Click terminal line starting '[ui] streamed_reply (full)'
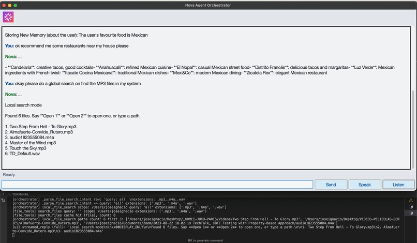Image resolution: width=417 pixels, height=243 pixels. (206, 229)
